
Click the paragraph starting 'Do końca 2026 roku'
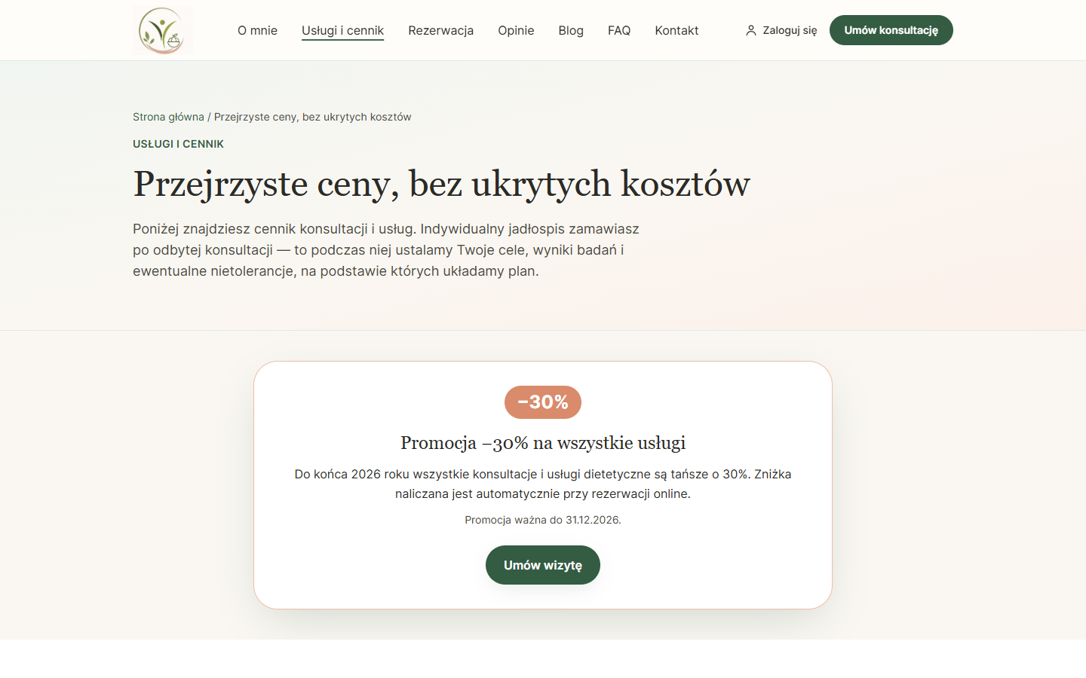pos(543,484)
